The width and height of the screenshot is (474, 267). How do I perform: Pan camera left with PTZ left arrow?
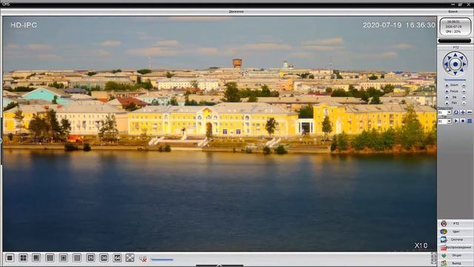click(x=446, y=65)
